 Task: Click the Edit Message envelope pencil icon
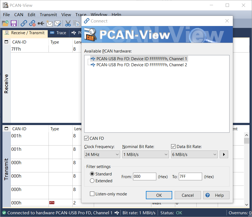point(58,24)
